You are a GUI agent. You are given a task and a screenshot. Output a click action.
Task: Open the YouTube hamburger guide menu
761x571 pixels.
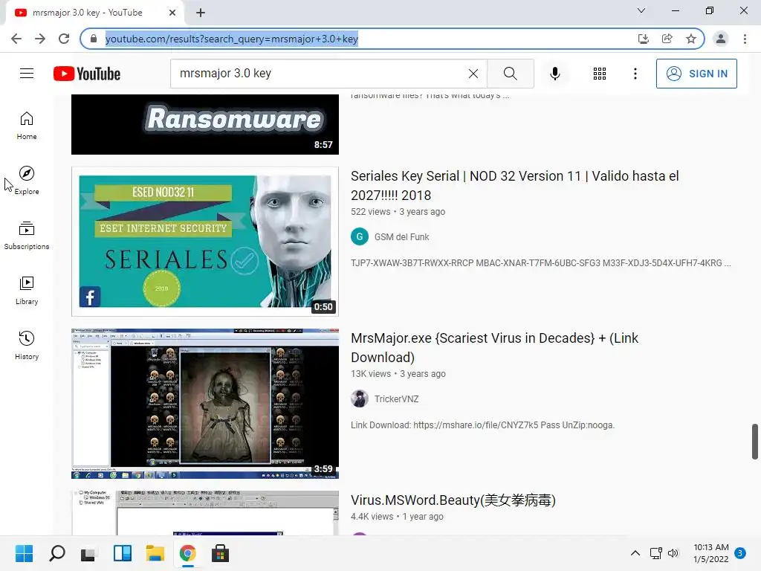[x=27, y=74]
